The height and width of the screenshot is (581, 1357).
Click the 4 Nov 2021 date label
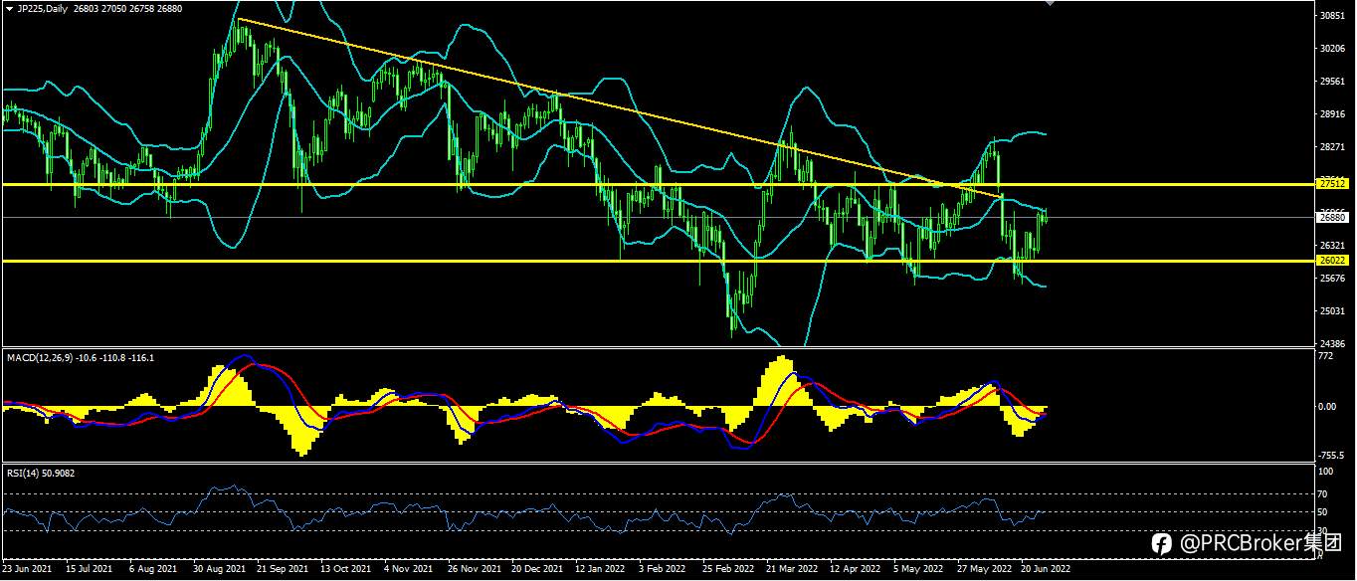coord(409,570)
